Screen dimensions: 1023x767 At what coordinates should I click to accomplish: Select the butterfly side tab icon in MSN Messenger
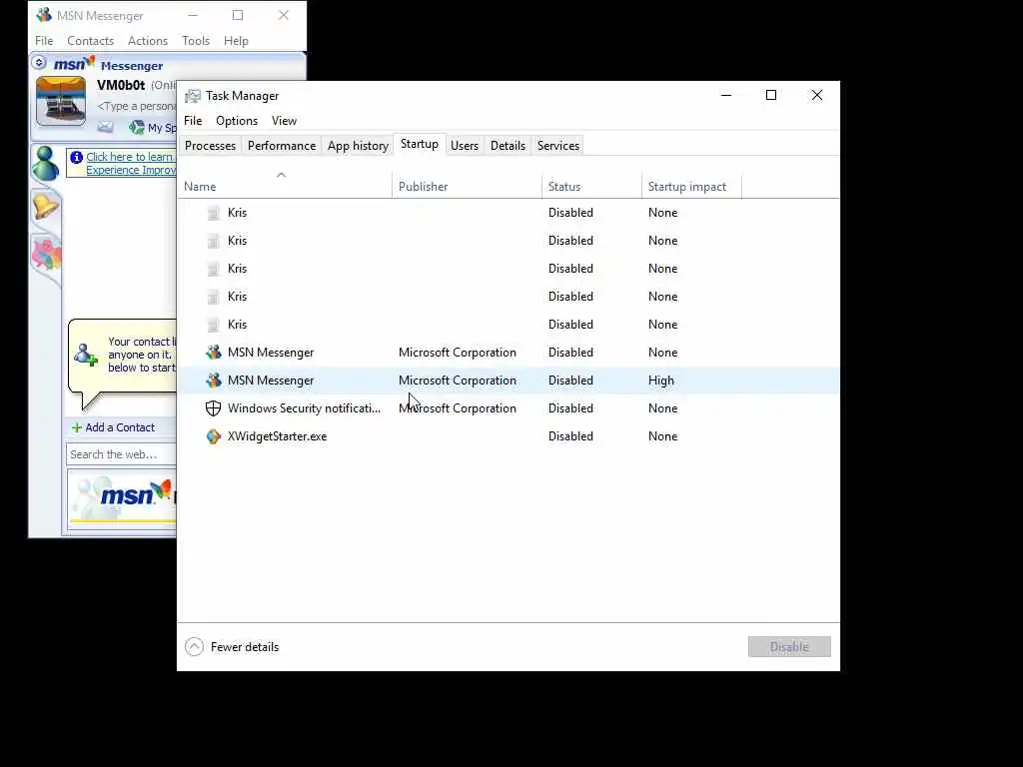click(x=46, y=255)
